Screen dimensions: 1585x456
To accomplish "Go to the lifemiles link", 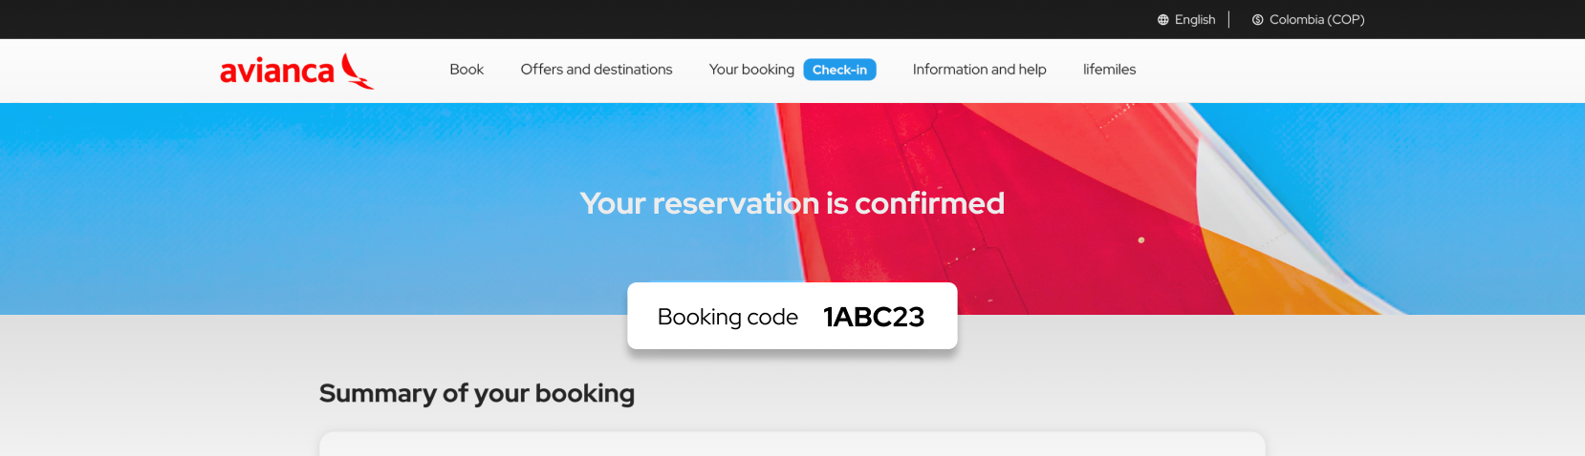I will 1109,70.
